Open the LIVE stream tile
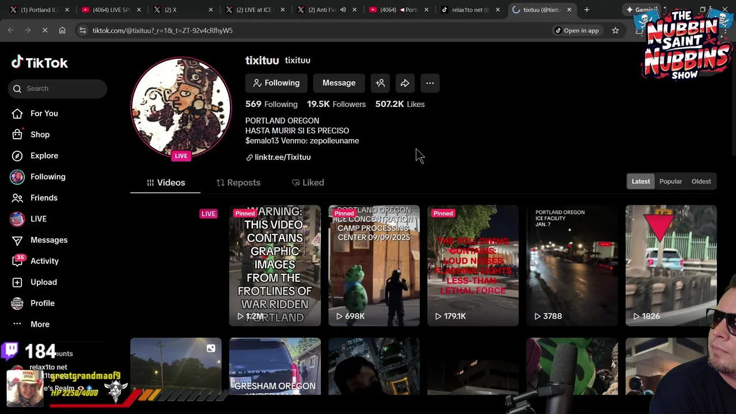 (x=176, y=266)
